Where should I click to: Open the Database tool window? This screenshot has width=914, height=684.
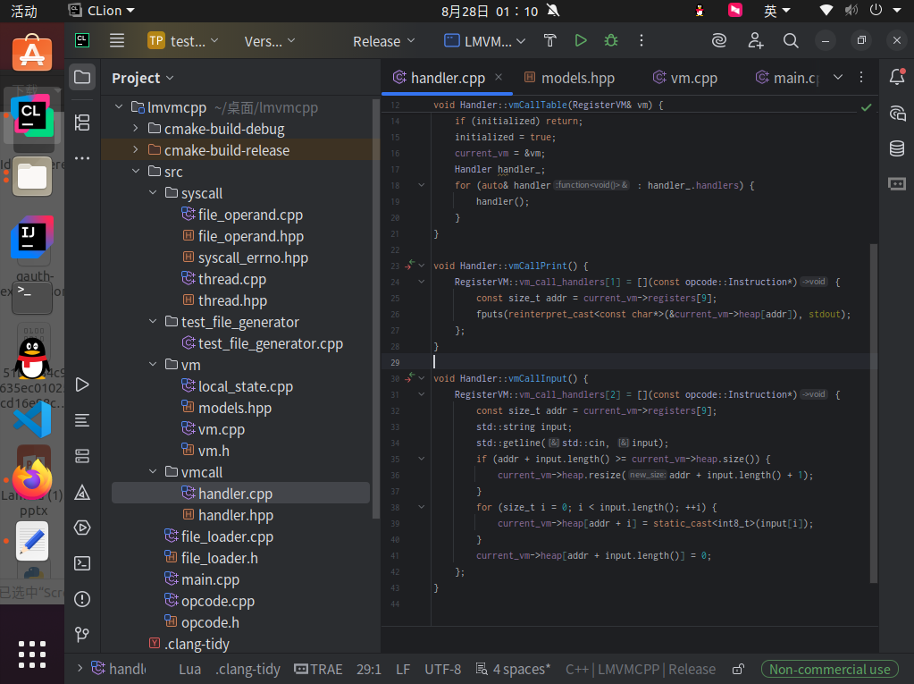(x=897, y=148)
